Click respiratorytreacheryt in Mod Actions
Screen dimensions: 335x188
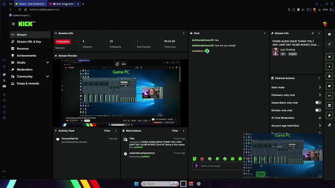pos(142,153)
